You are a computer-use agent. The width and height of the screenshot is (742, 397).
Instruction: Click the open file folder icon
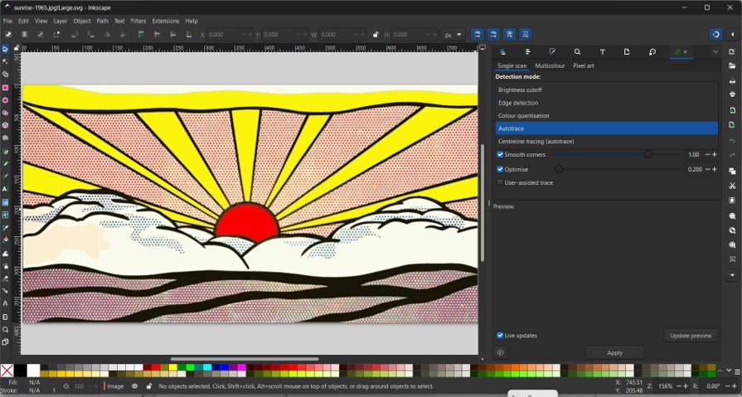(733, 65)
